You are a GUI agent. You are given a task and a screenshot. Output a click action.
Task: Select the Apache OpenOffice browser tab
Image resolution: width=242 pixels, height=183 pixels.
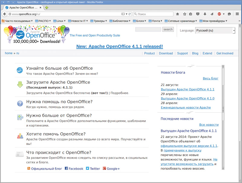pos(23,8)
